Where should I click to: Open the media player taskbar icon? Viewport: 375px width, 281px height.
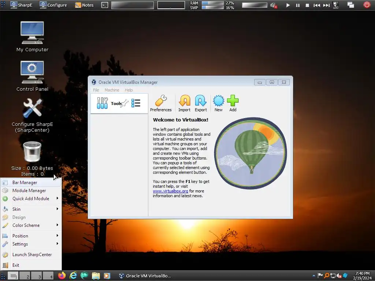(107, 276)
